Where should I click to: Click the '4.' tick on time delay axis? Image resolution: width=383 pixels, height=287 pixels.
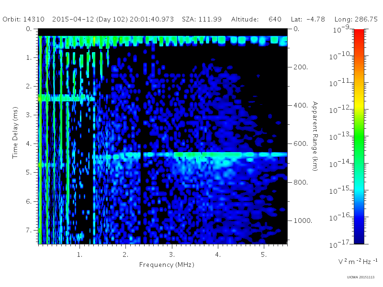[29, 144]
